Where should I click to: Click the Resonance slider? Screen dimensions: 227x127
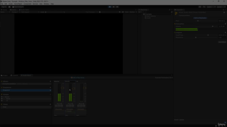tap(206, 37)
